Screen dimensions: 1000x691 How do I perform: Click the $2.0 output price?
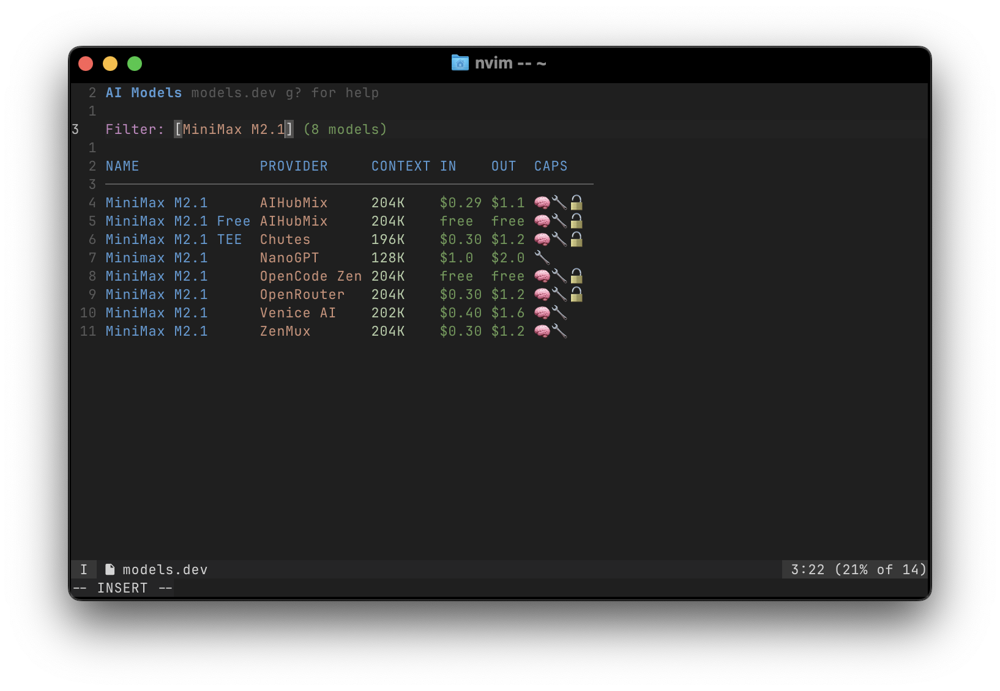click(x=508, y=257)
